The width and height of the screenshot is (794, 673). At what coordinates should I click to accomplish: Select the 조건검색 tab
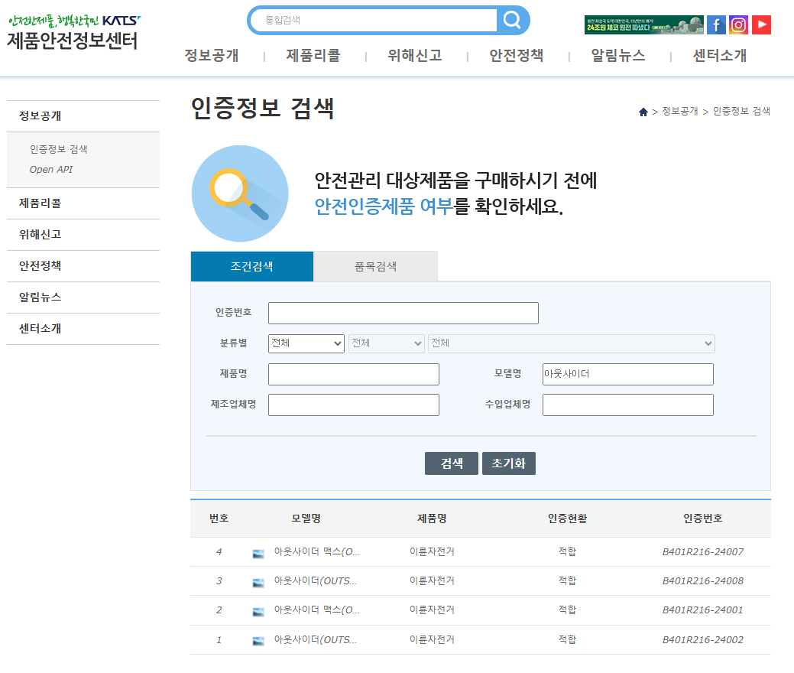tap(252, 267)
